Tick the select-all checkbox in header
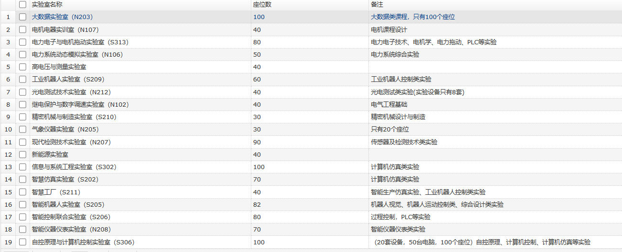The width and height of the screenshot is (622, 252). tap(22, 4)
